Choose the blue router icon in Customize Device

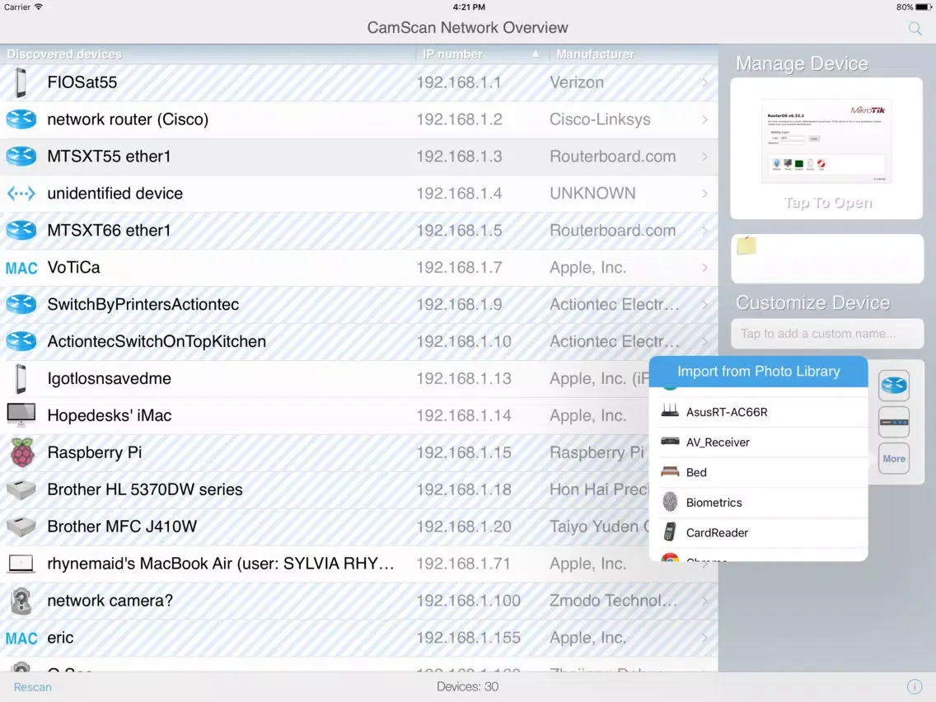[894, 385]
